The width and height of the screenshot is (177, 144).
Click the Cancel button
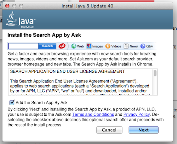[x=109, y=130]
